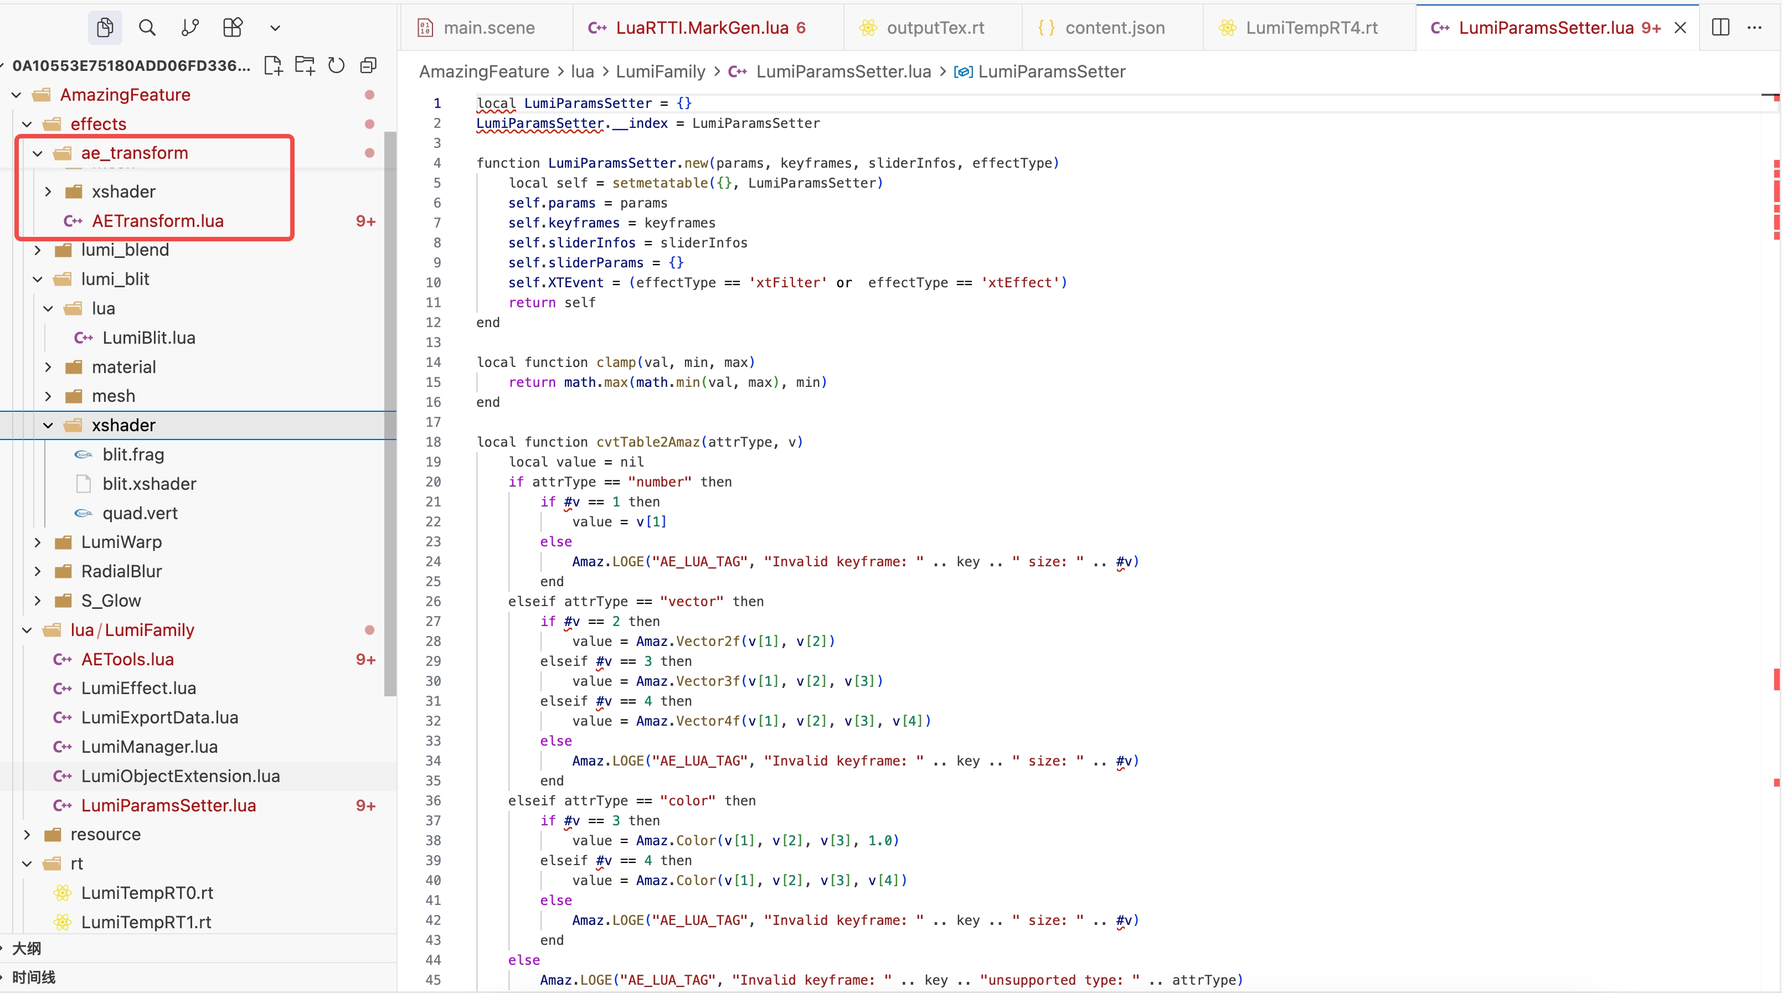Screen dimensions: 1782x993
Task: Split the editor to the right
Action: coord(1720,28)
